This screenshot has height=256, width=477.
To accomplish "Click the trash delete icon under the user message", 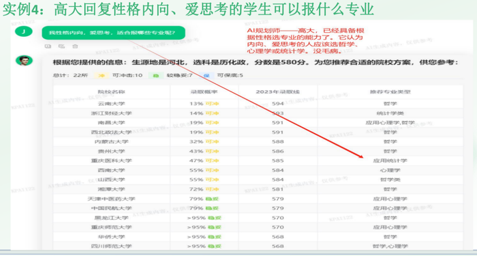I will tap(75, 46).
